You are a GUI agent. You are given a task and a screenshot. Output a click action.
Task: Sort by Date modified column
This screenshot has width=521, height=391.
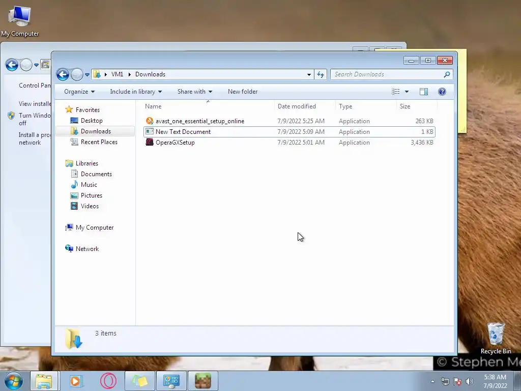(297, 106)
